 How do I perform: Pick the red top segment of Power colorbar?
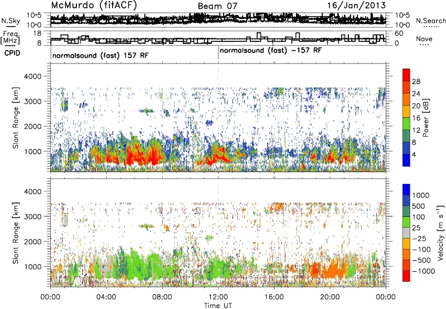406,75
